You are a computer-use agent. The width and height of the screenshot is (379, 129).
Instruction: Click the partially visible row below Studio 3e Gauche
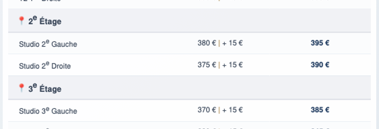(190, 125)
